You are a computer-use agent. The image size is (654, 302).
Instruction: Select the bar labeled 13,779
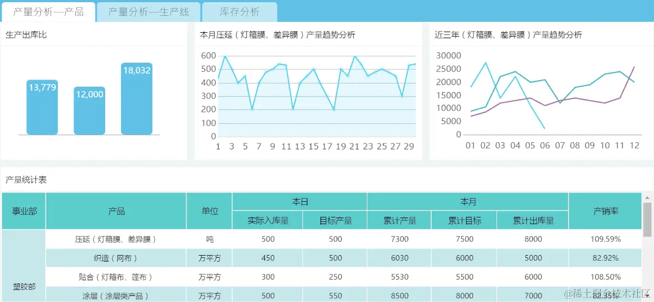pos(42,107)
